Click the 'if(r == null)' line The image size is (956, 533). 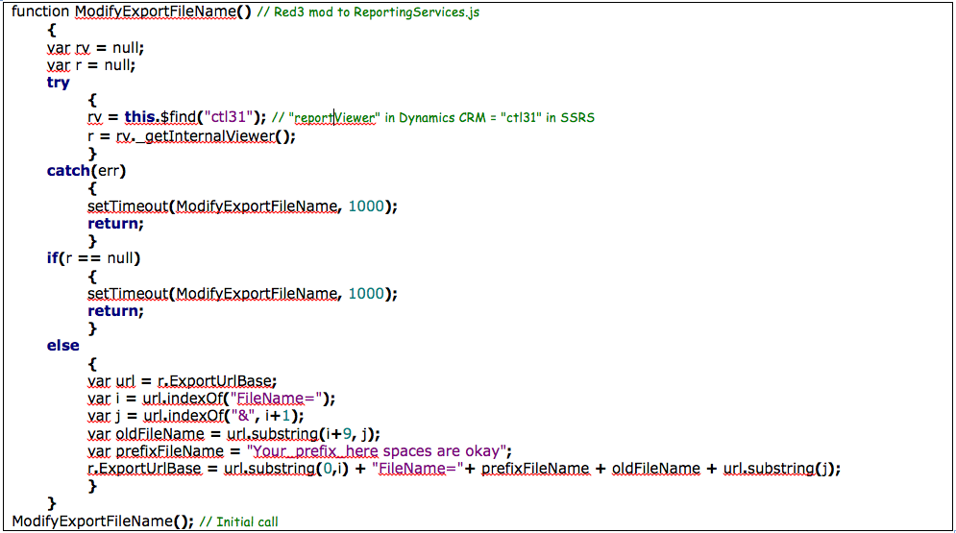tap(94, 258)
